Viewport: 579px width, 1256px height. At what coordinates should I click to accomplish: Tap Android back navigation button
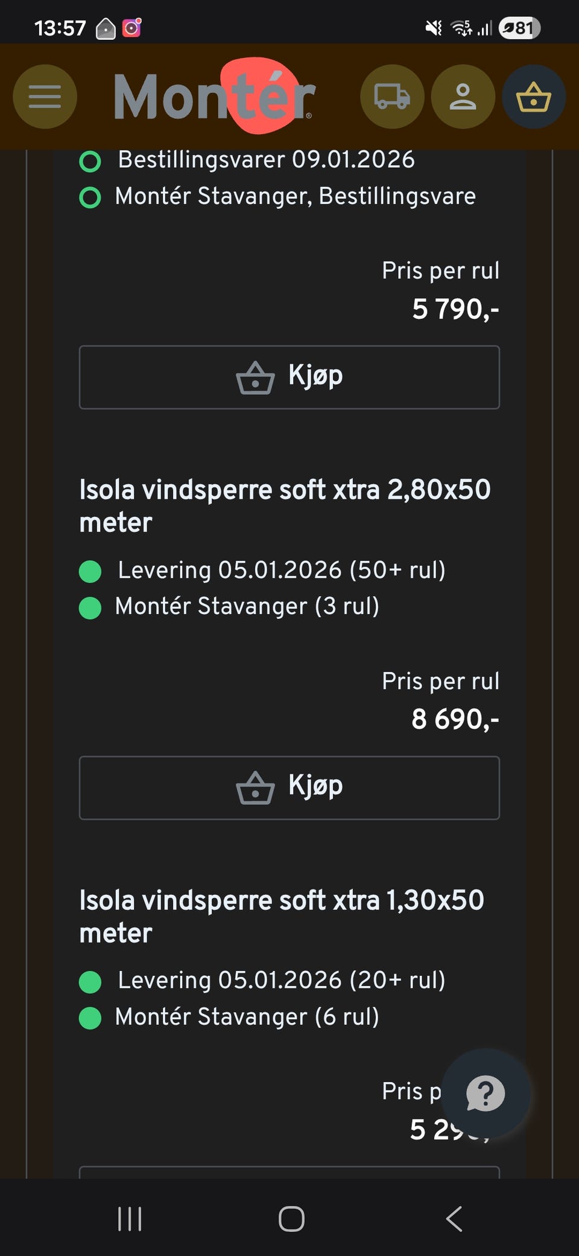point(454,1219)
